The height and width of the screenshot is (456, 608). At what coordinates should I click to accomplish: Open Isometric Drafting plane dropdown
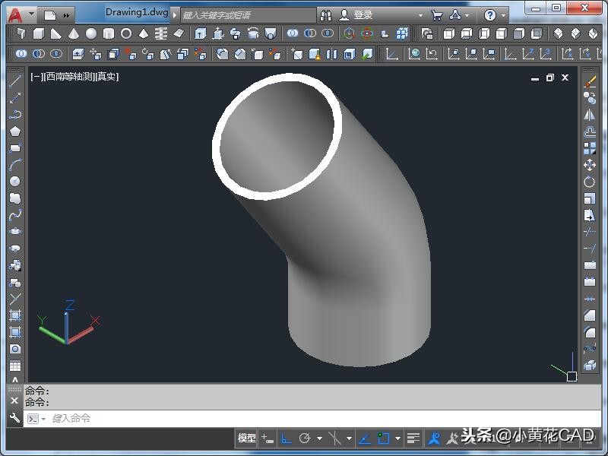349,439
